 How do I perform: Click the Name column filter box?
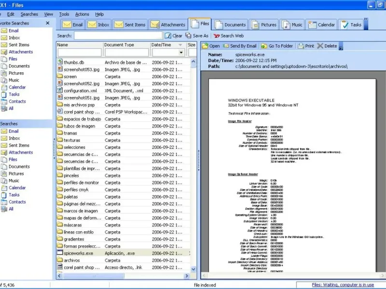(x=80, y=53)
